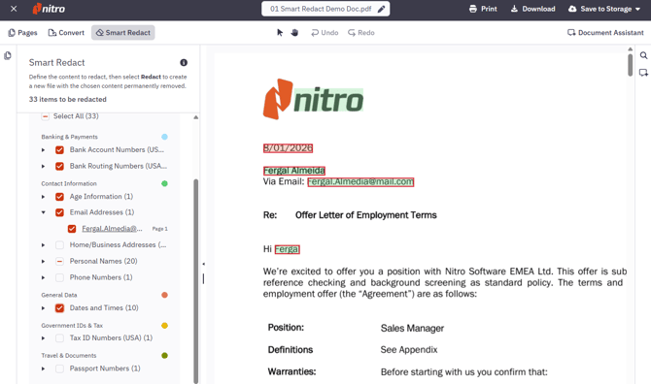
Task: Expand Bank Routing Numbers group
Action: pyautogui.click(x=43, y=166)
